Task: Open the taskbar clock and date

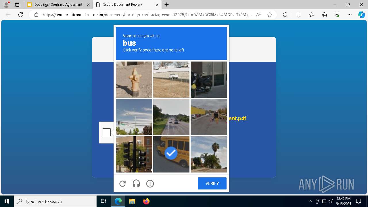Action: [344, 201]
